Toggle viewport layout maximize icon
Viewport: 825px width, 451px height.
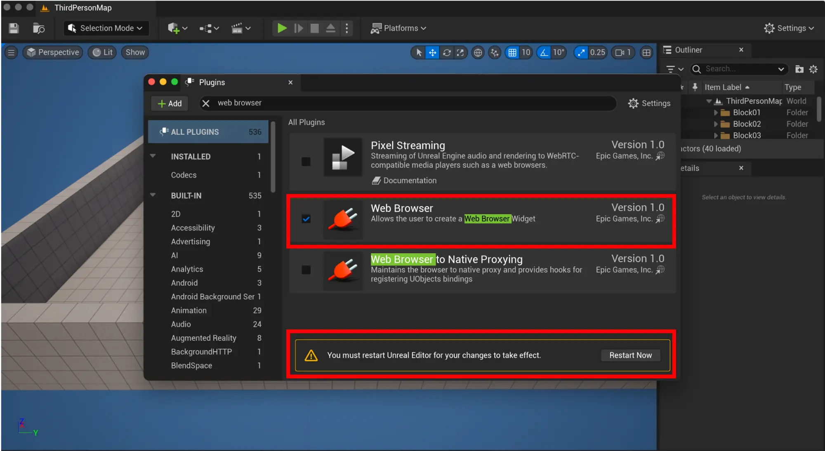click(x=646, y=52)
